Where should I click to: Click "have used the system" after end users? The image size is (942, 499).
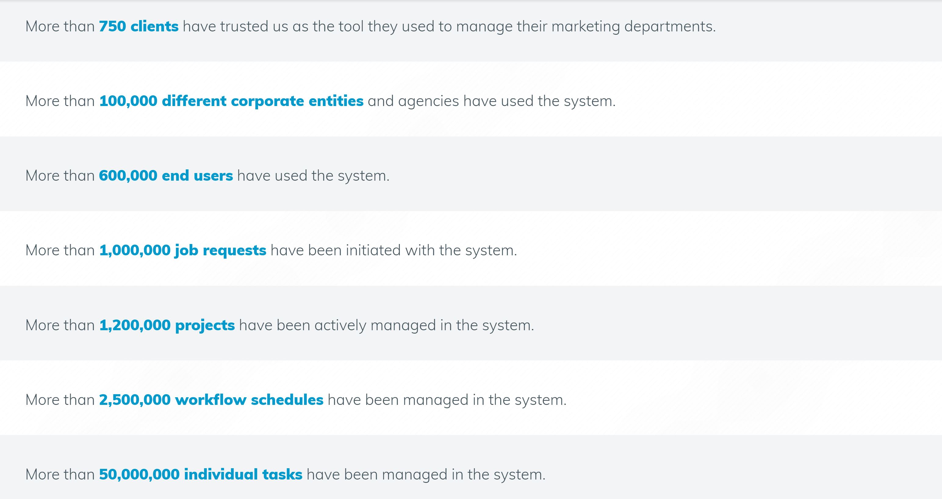pyautogui.click(x=313, y=176)
